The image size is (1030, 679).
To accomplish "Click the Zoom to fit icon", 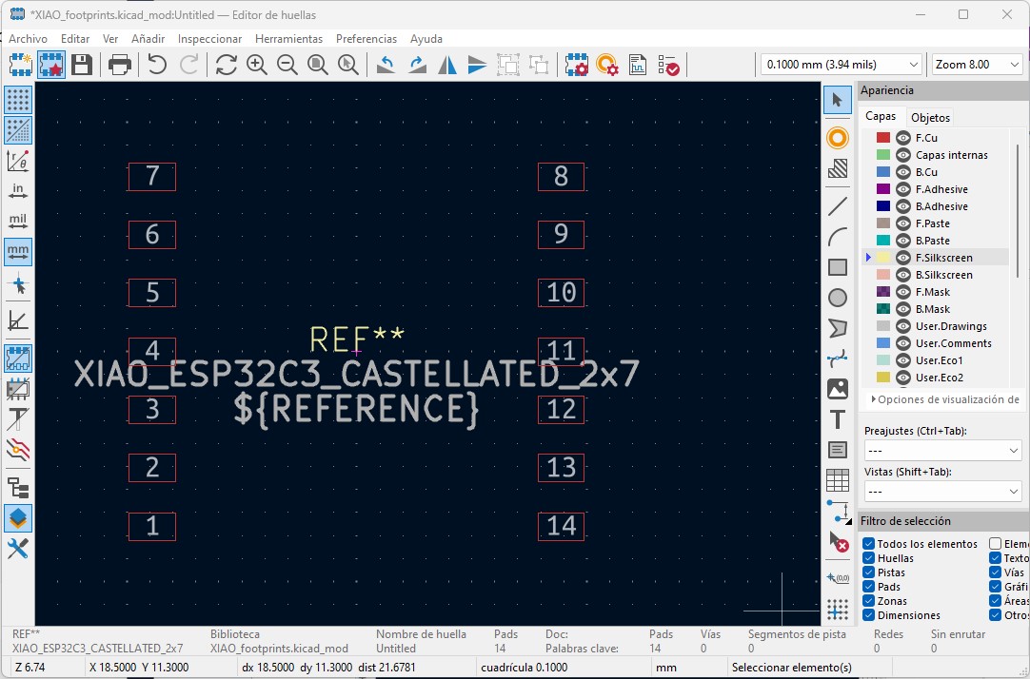I will [318, 65].
